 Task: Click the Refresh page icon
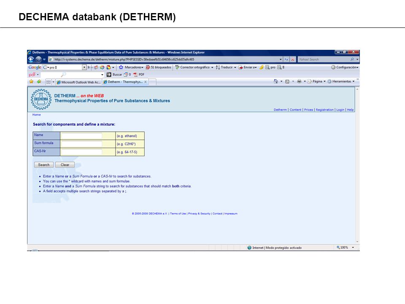(286, 60)
